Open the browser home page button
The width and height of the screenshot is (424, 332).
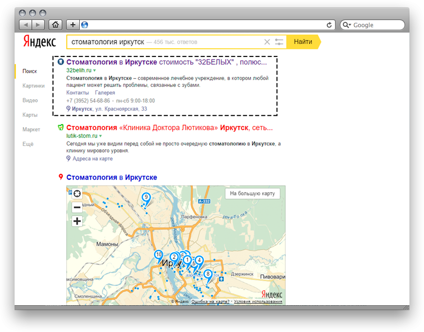tap(55, 25)
